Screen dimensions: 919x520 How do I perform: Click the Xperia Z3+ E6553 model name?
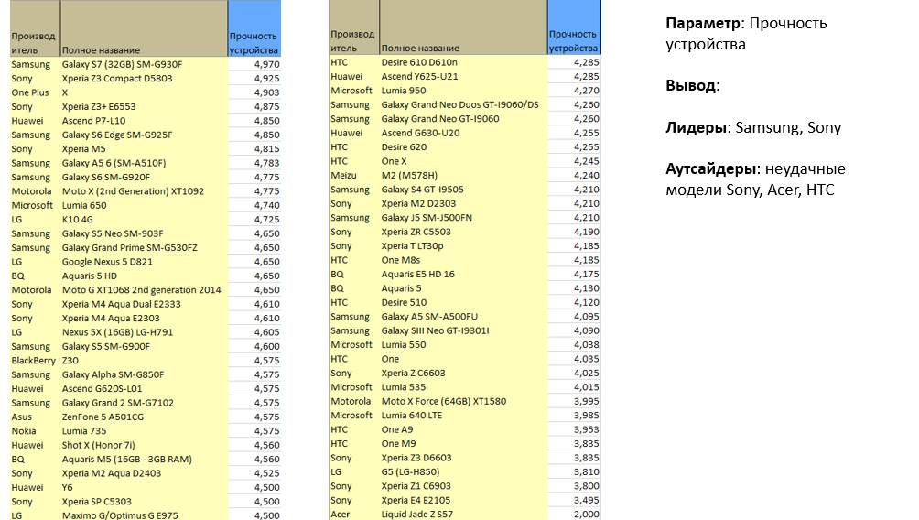coord(99,107)
